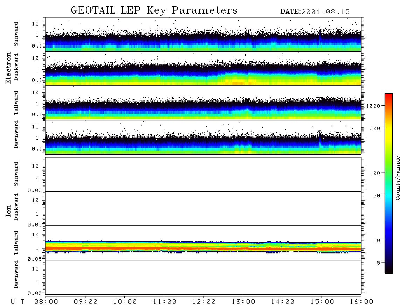Select the 15:00 time tick label
400x308 pixels.
pos(322,302)
